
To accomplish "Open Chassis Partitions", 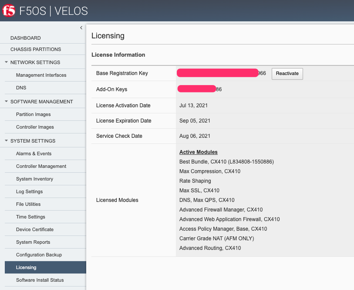I will click(36, 49).
